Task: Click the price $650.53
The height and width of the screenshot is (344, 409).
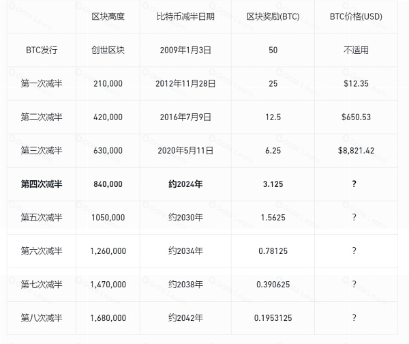Action: tap(356, 117)
